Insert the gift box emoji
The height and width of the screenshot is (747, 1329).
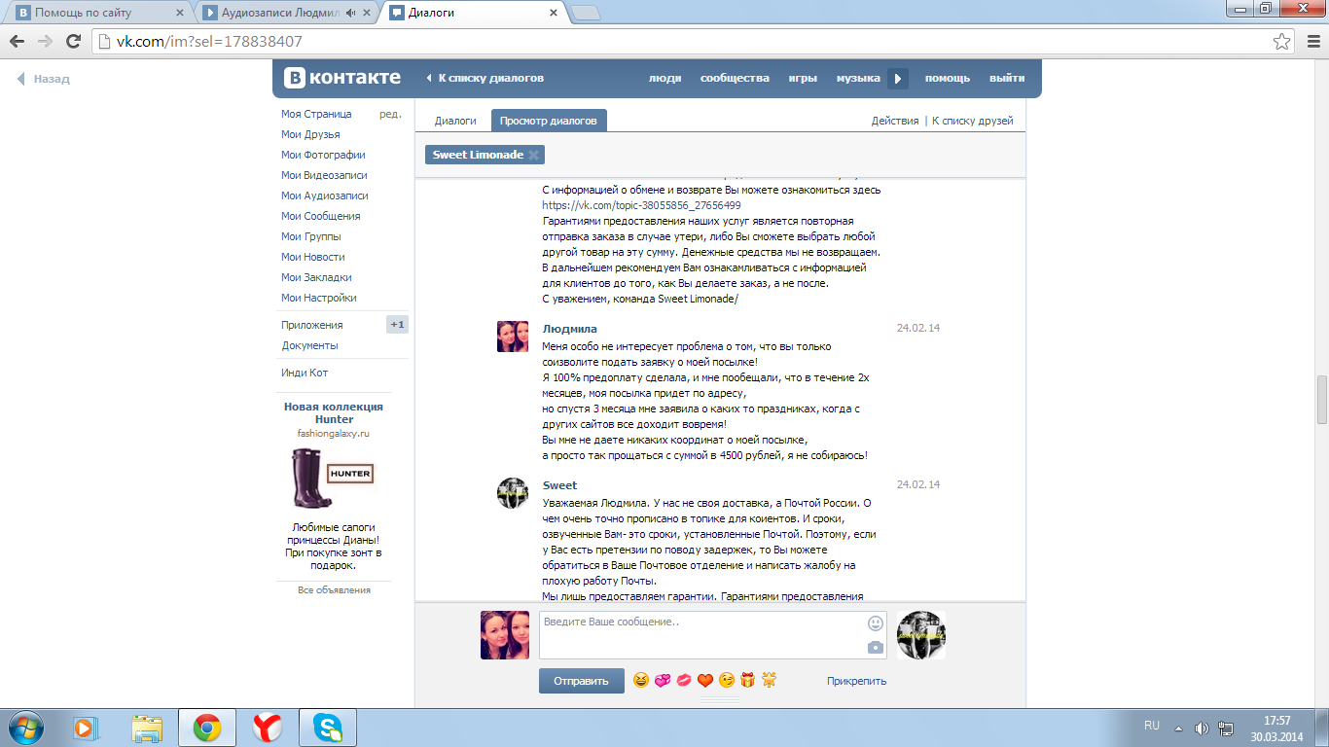(747, 681)
